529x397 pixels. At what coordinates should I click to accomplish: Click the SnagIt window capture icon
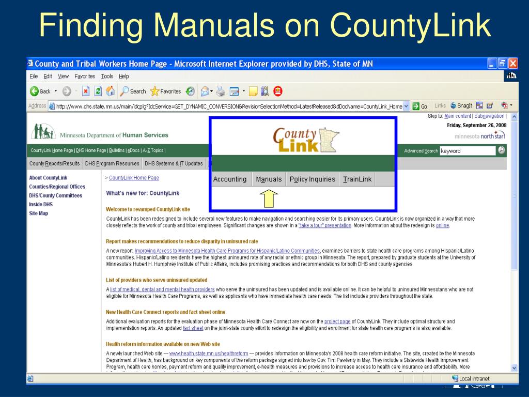tap(479, 105)
